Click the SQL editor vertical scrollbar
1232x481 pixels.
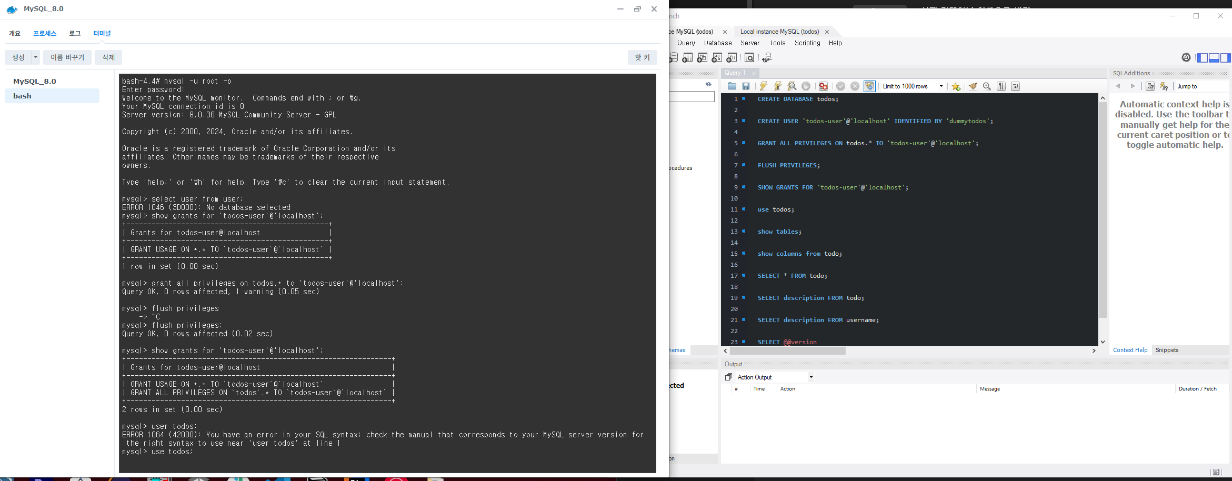[x=1103, y=211]
